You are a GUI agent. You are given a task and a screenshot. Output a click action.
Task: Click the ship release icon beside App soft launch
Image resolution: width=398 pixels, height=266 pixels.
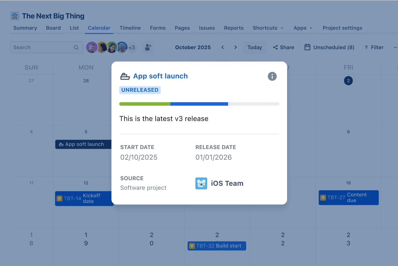[125, 76]
